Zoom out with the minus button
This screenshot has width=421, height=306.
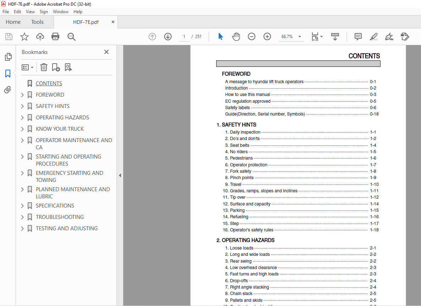[x=252, y=37]
